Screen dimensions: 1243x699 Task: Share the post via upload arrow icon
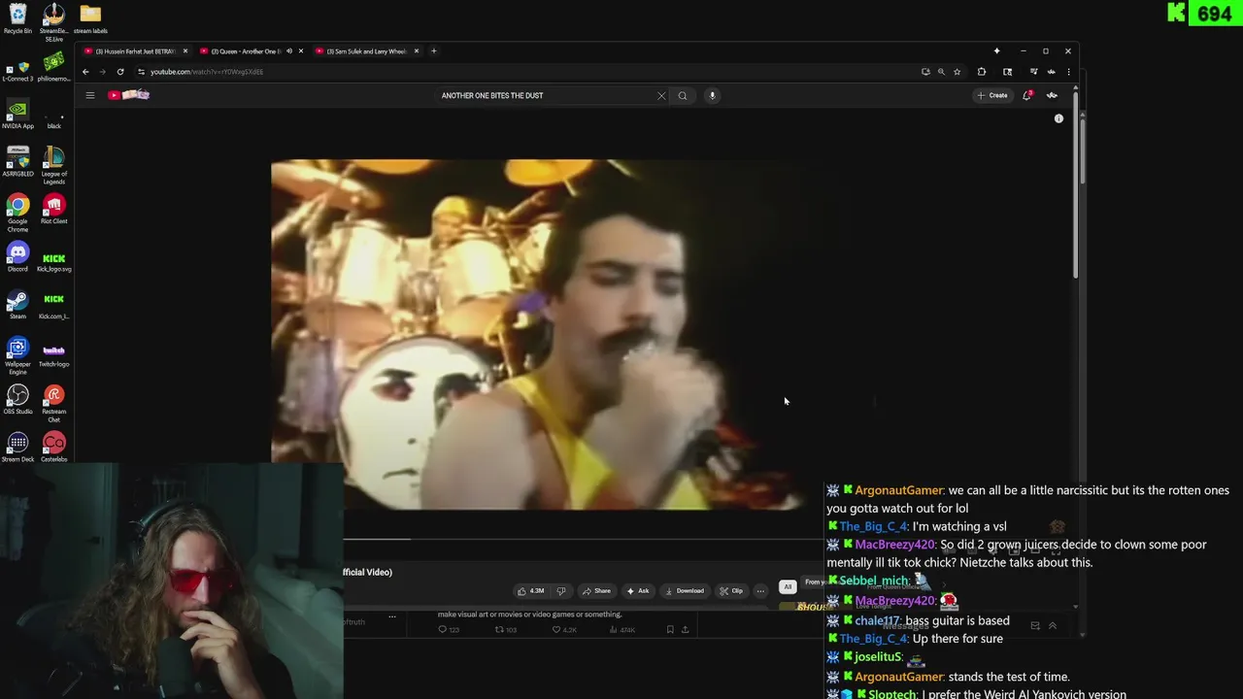coord(685,629)
